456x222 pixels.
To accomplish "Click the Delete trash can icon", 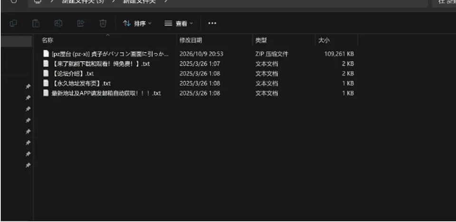I will [103, 23].
